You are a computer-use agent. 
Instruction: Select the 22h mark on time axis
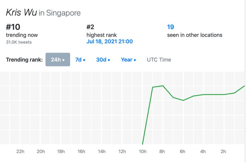20,151
